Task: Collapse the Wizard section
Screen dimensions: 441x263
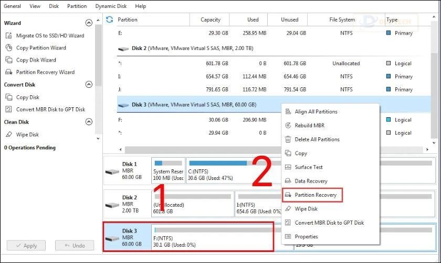Action: (89, 23)
